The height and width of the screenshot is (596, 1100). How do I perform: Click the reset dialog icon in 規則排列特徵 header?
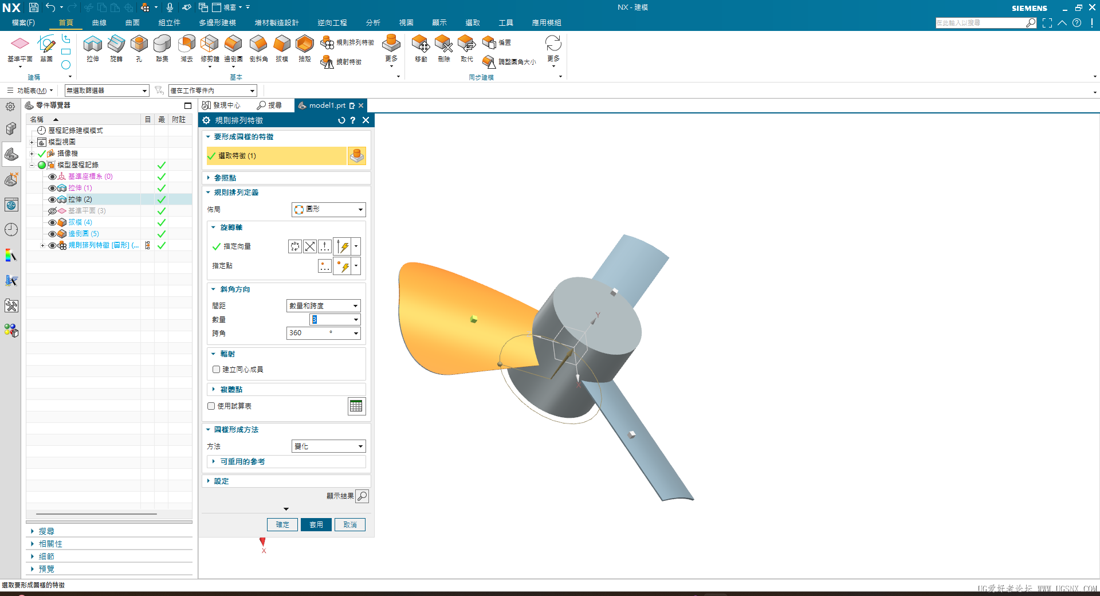point(341,120)
